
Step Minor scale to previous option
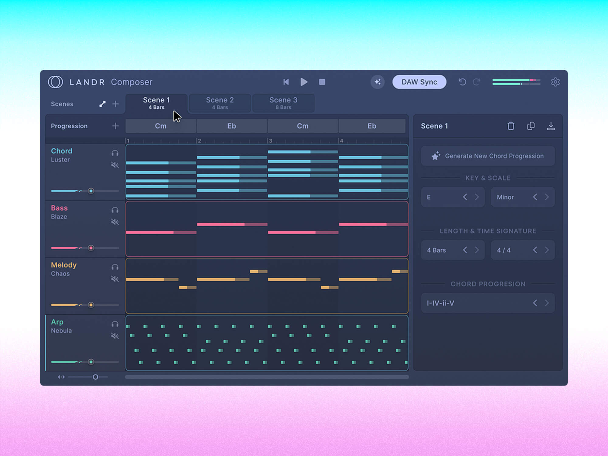(x=535, y=197)
